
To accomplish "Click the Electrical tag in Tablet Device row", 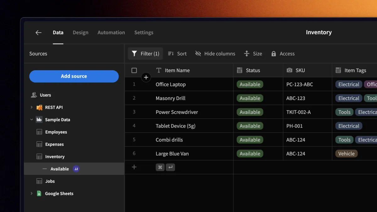I will coord(349,126).
